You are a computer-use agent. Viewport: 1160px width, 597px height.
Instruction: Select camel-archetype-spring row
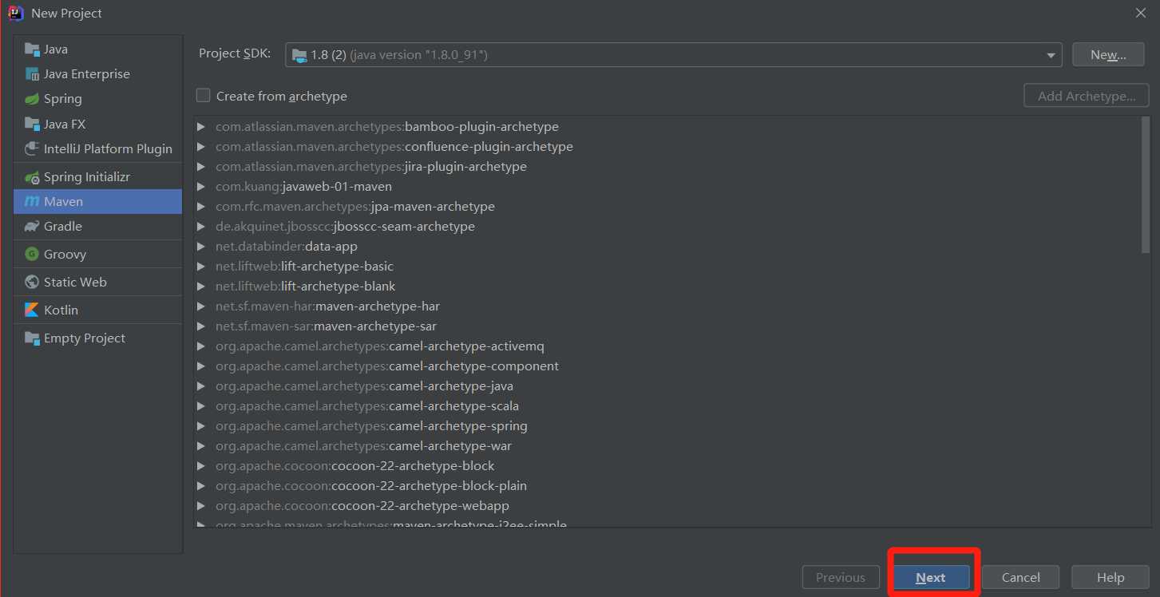(667, 426)
